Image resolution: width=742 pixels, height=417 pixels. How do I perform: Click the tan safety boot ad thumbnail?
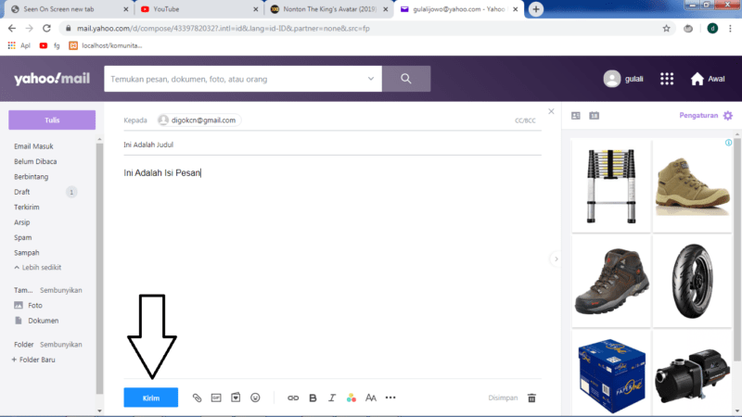coord(692,186)
